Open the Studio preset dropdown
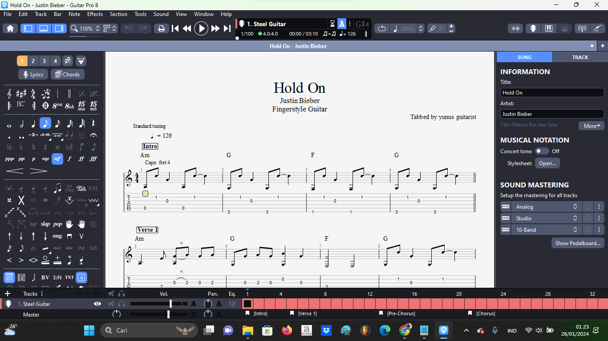This screenshot has width=608, height=341. [x=547, y=218]
